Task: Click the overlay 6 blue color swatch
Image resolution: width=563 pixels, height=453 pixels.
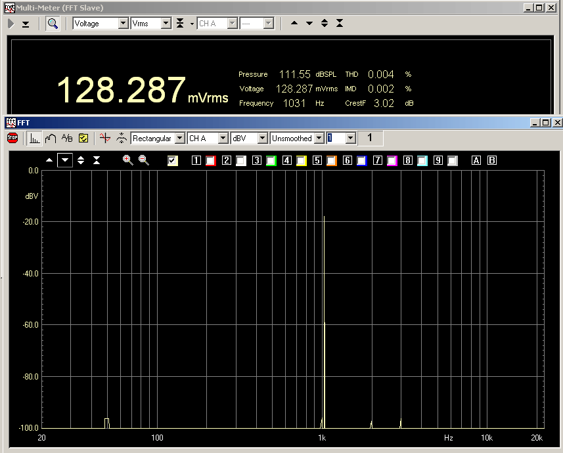Action: (x=362, y=160)
